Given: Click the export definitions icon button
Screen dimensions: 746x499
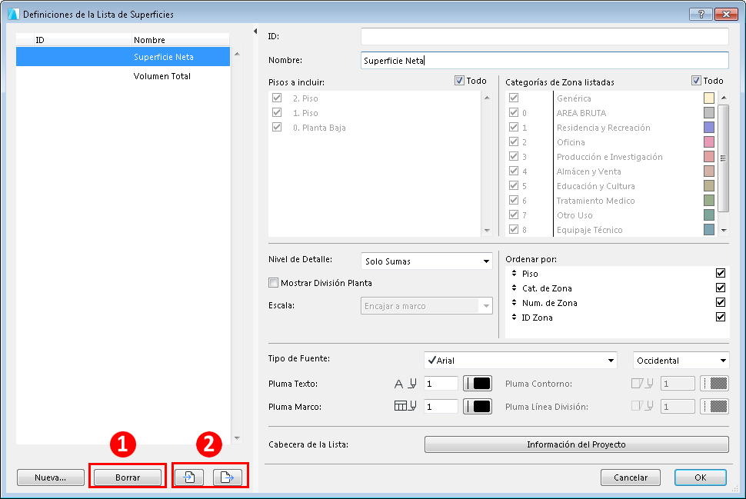Looking at the screenshot, I should pyautogui.click(x=227, y=477).
